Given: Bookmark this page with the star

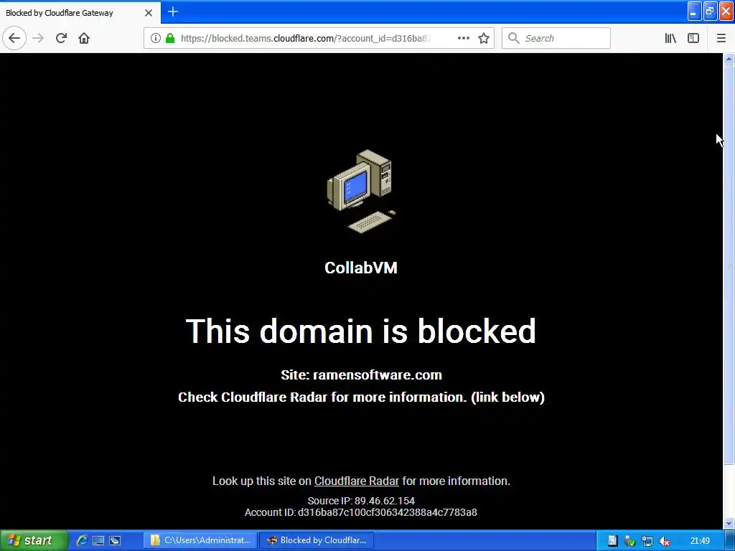Looking at the screenshot, I should coord(484,38).
